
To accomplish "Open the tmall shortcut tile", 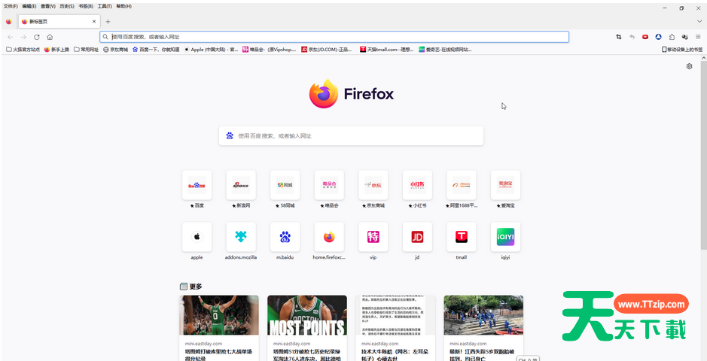I will click(462, 237).
